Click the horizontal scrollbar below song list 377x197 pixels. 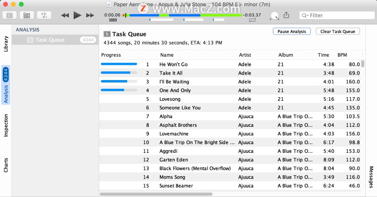coord(156,194)
